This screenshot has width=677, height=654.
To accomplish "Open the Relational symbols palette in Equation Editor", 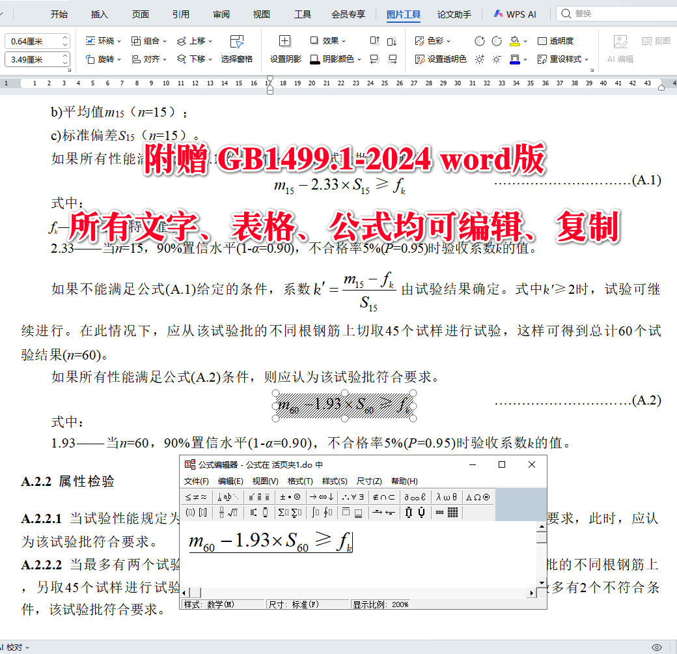I will pyautogui.click(x=197, y=497).
